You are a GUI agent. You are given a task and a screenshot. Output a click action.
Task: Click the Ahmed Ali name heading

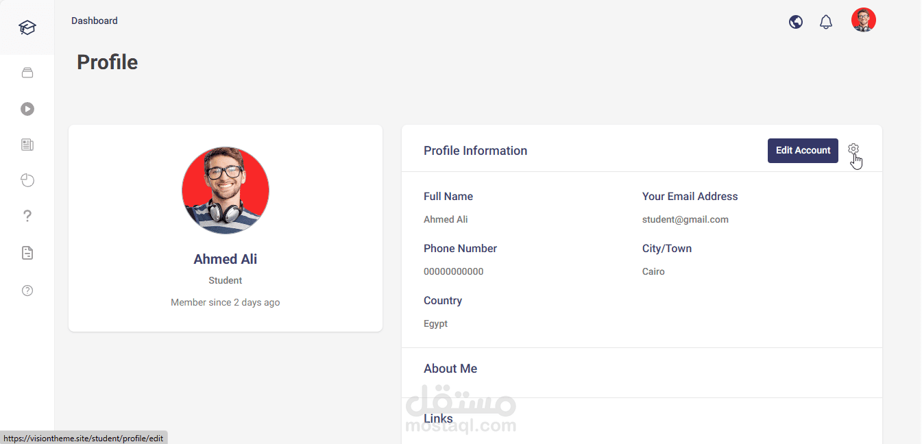tap(226, 259)
